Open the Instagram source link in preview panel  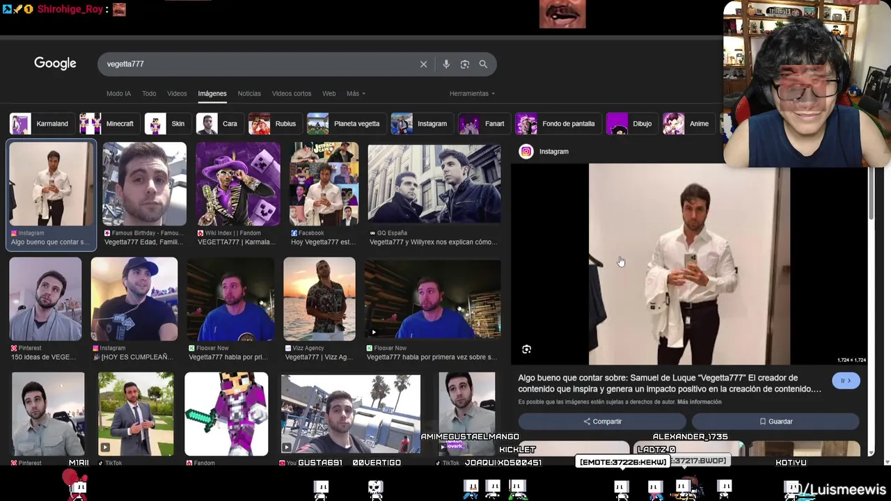coord(554,152)
